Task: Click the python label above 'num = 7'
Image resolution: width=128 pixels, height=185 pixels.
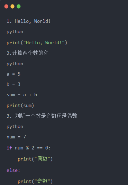Action: click(x=15, y=127)
